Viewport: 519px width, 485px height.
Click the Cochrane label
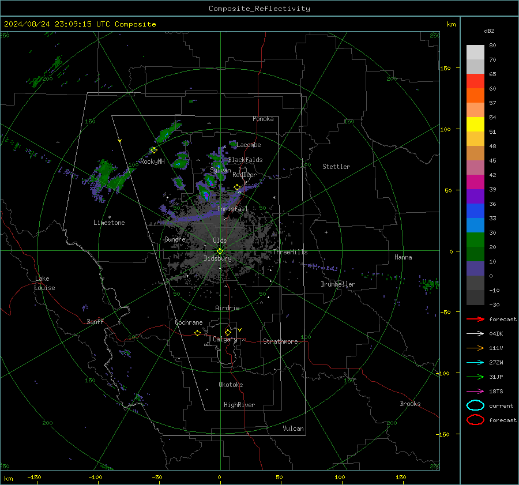(x=189, y=322)
